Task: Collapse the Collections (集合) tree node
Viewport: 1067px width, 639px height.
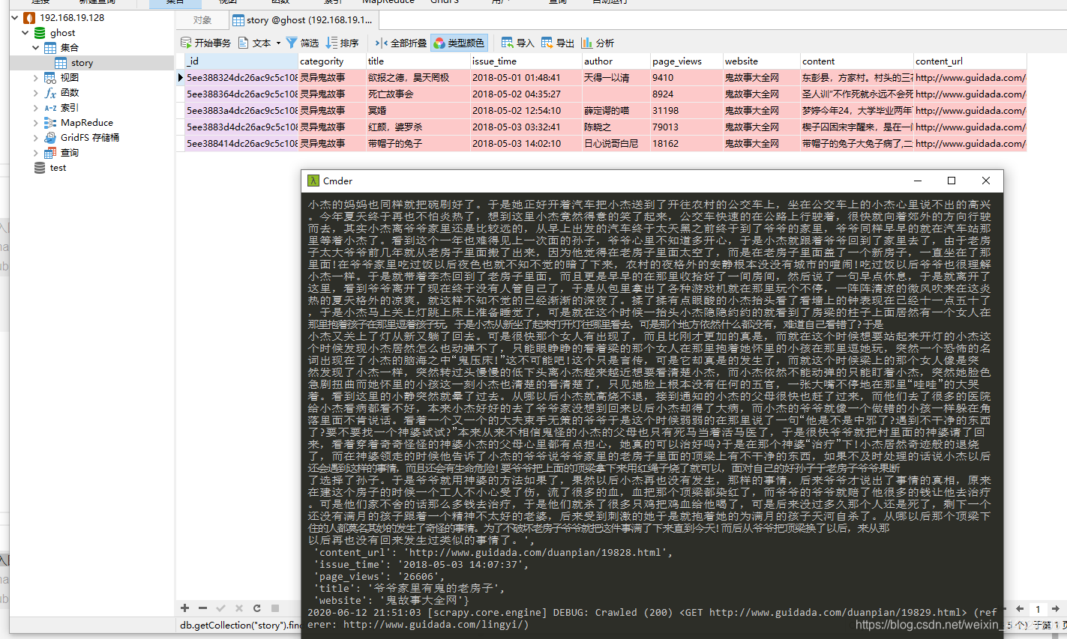Action: (x=35, y=47)
